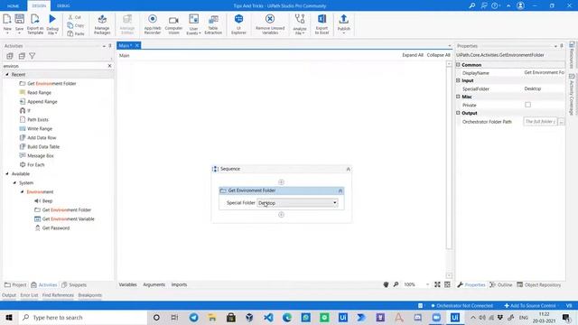Screen dimensions: 578x325
Task: Open the Arguments panel
Action: coord(154,285)
